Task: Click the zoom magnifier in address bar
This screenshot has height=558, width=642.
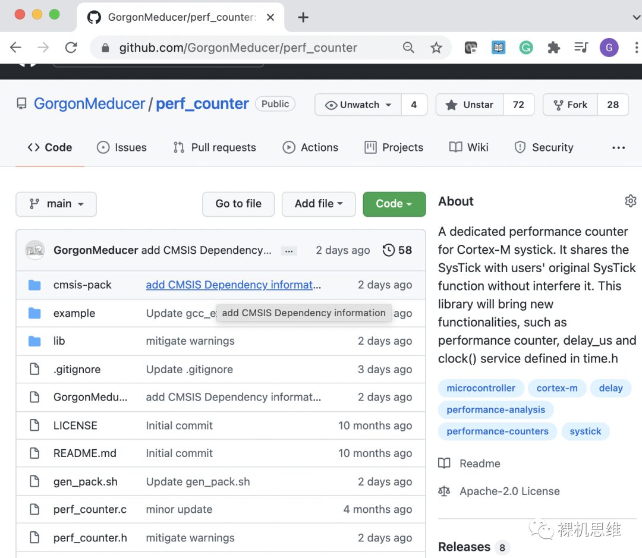Action: click(408, 48)
